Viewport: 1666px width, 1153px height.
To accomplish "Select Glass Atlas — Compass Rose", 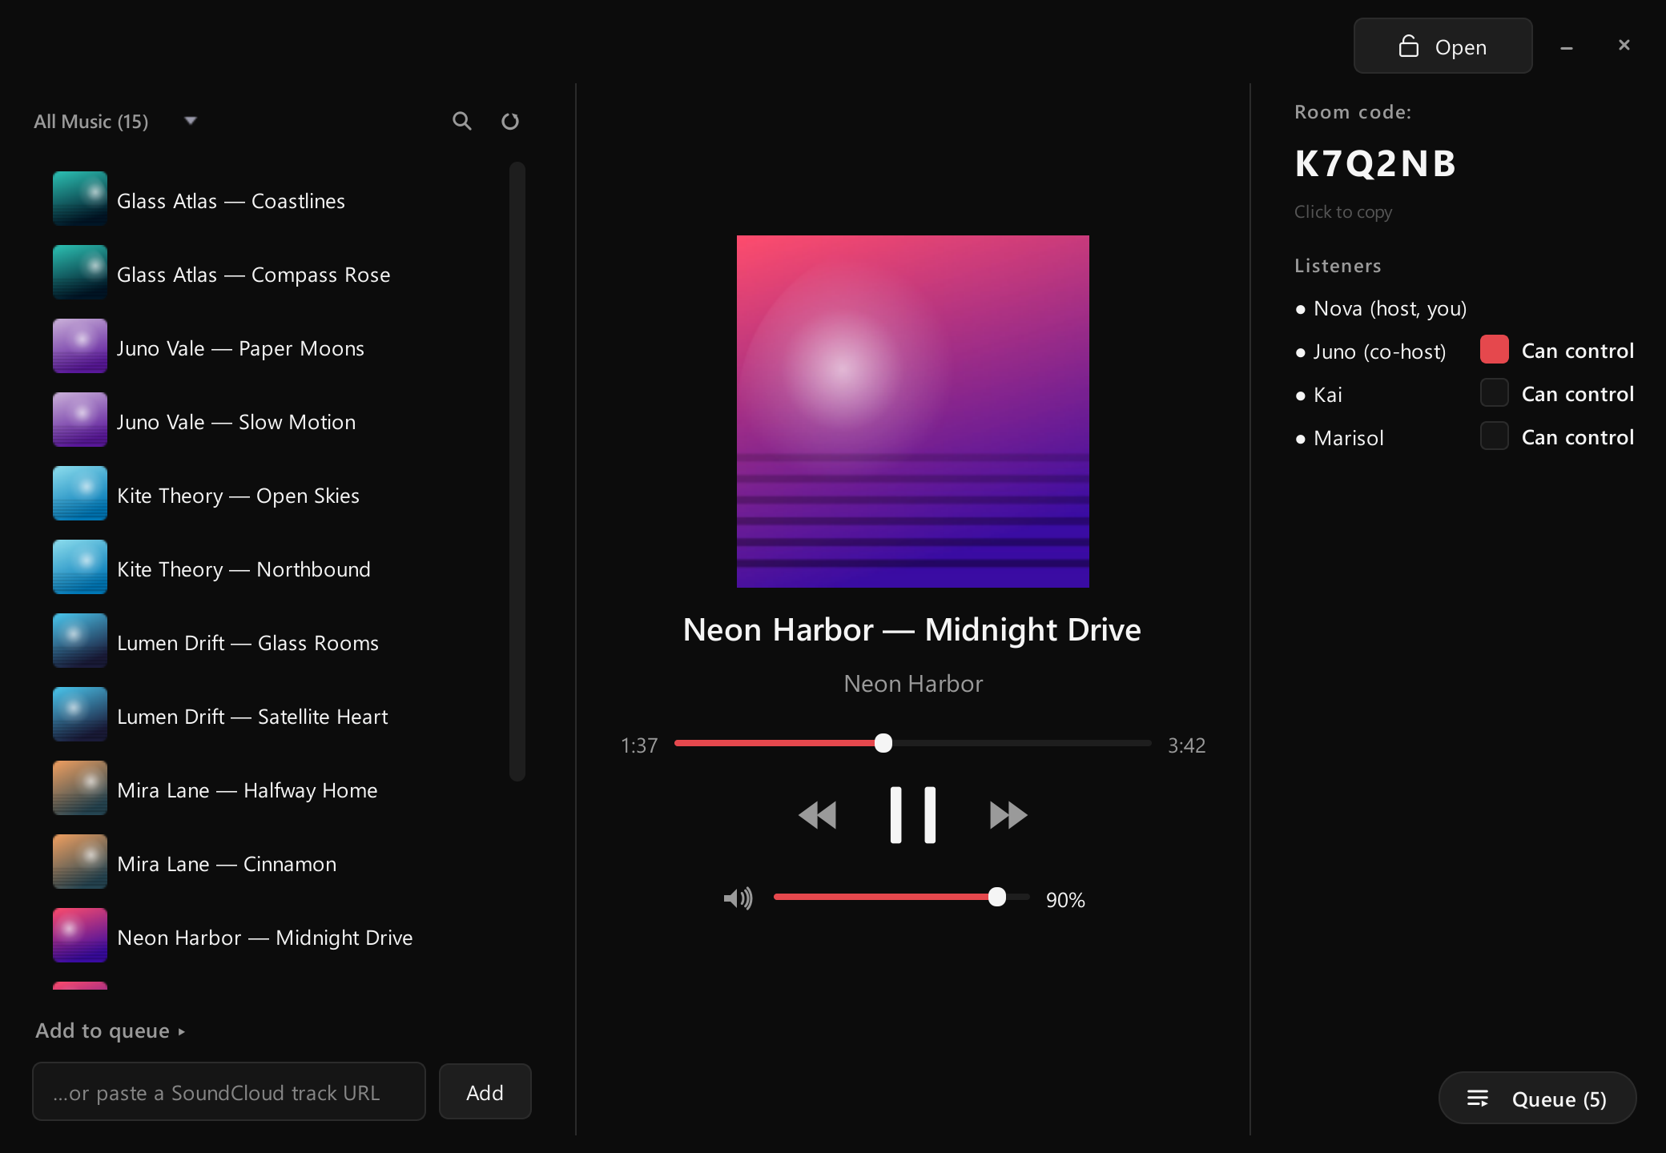I will tap(253, 275).
